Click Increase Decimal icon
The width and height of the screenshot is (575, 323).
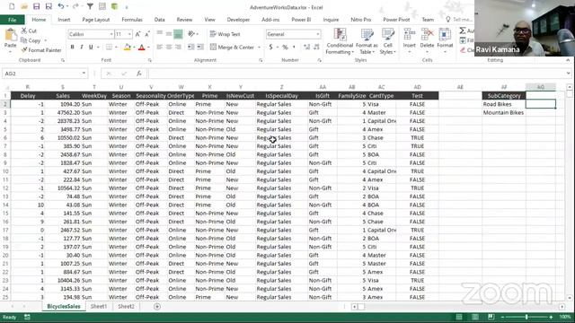tap(307, 48)
